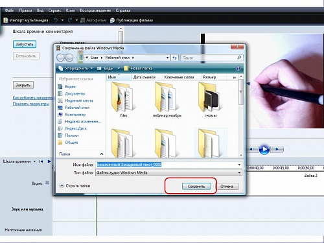This screenshot has height=243, width=324.
Task: Open the Вид menu
Action: pyautogui.click(x=40, y=10)
